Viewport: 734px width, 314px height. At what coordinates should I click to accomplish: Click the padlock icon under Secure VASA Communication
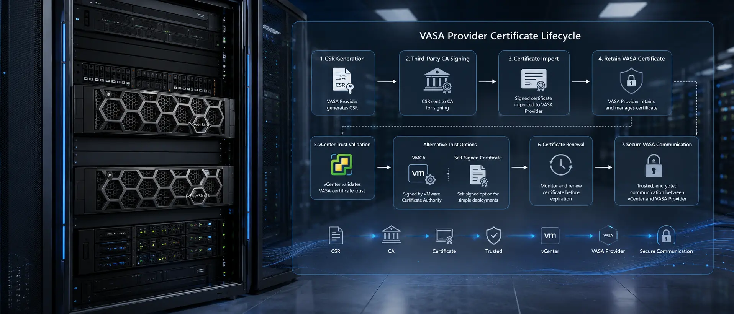point(654,166)
